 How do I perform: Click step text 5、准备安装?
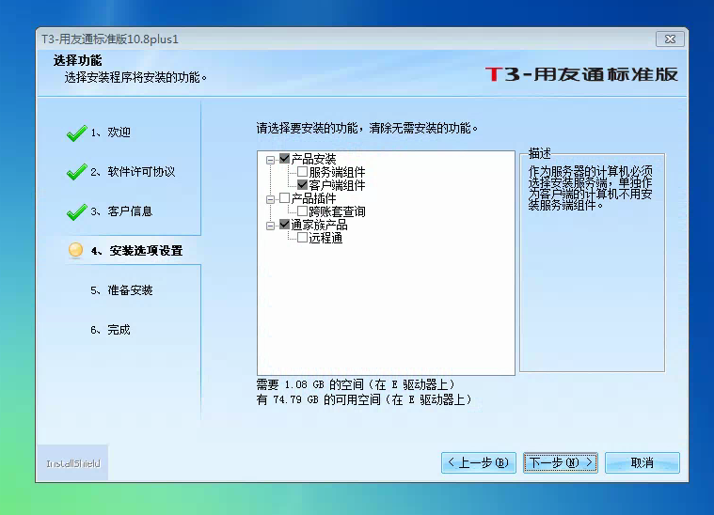coord(121,290)
